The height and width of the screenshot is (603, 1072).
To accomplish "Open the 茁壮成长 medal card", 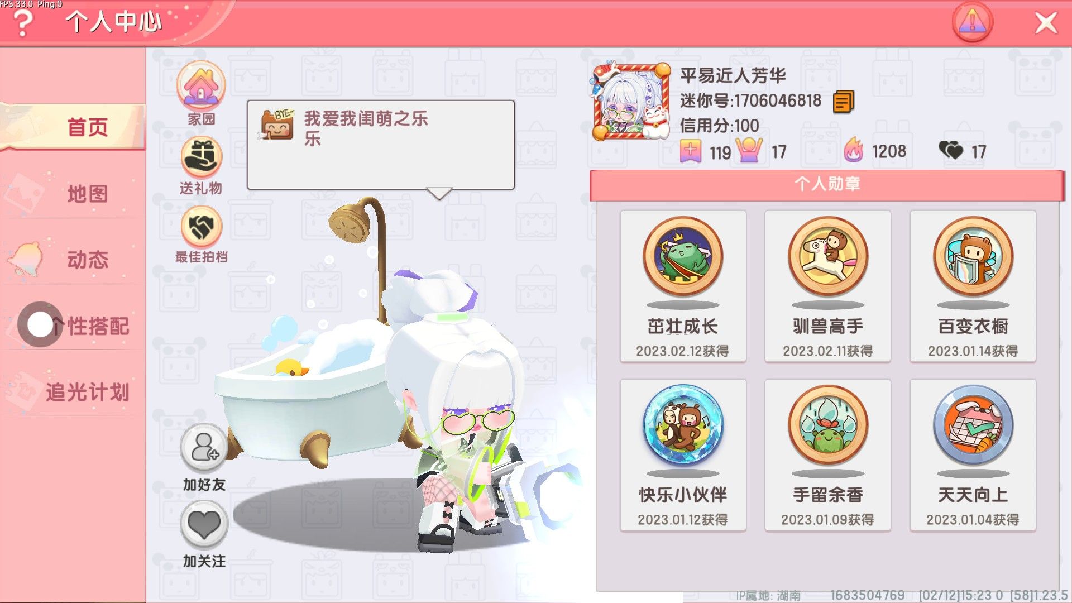I will click(683, 286).
